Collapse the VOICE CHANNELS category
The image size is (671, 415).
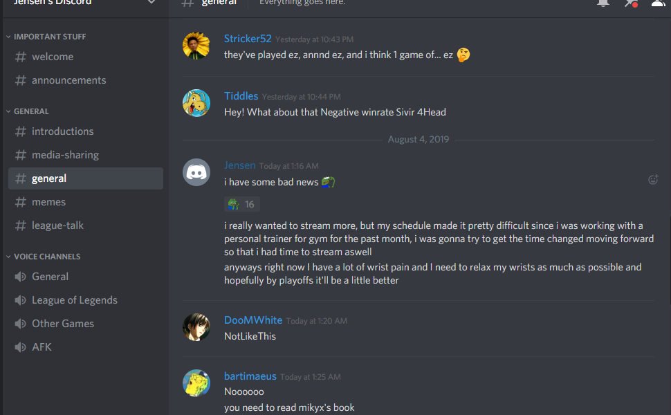pos(43,257)
